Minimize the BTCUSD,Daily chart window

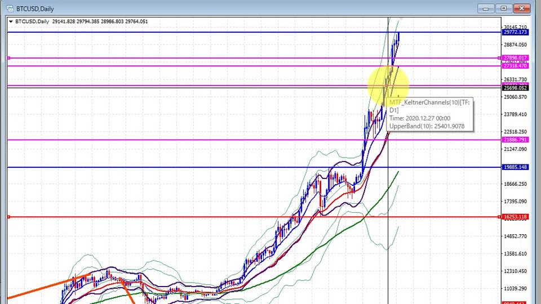(x=486, y=8)
